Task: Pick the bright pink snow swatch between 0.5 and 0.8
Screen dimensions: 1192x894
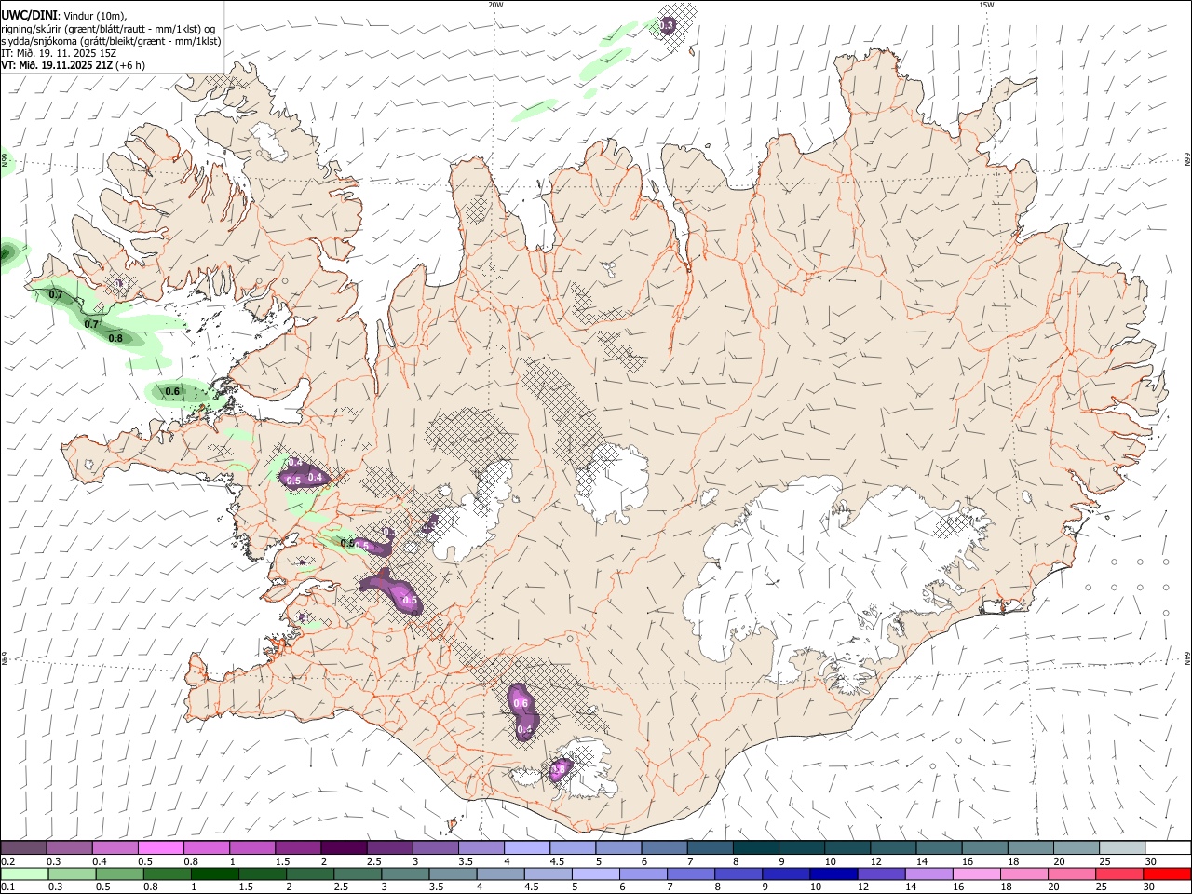Action: click(x=161, y=847)
